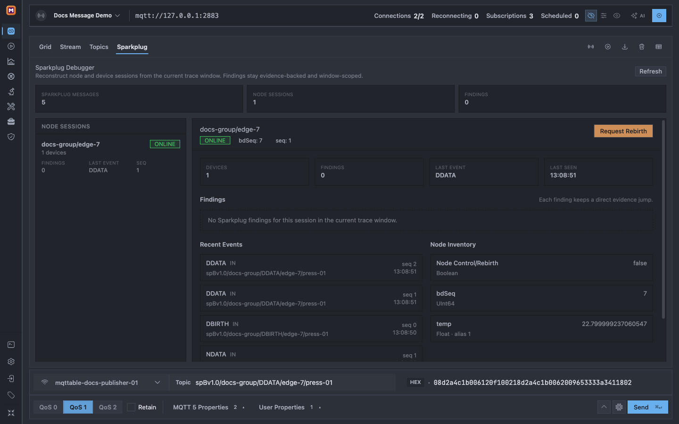Open the Docs Message Demo connection dropdown
This screenshot has width=679, height=424.
(87, 16)
